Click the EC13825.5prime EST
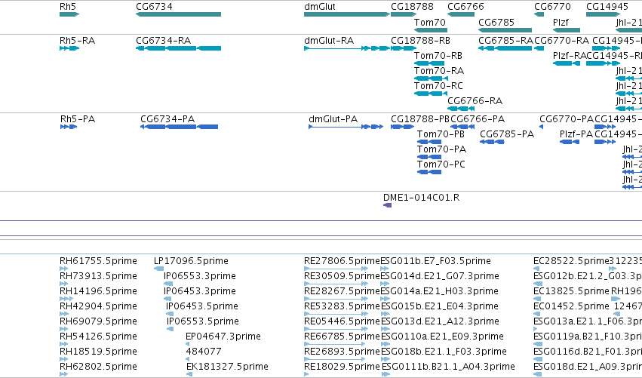The image size is (642, 378). pos(572,291)
